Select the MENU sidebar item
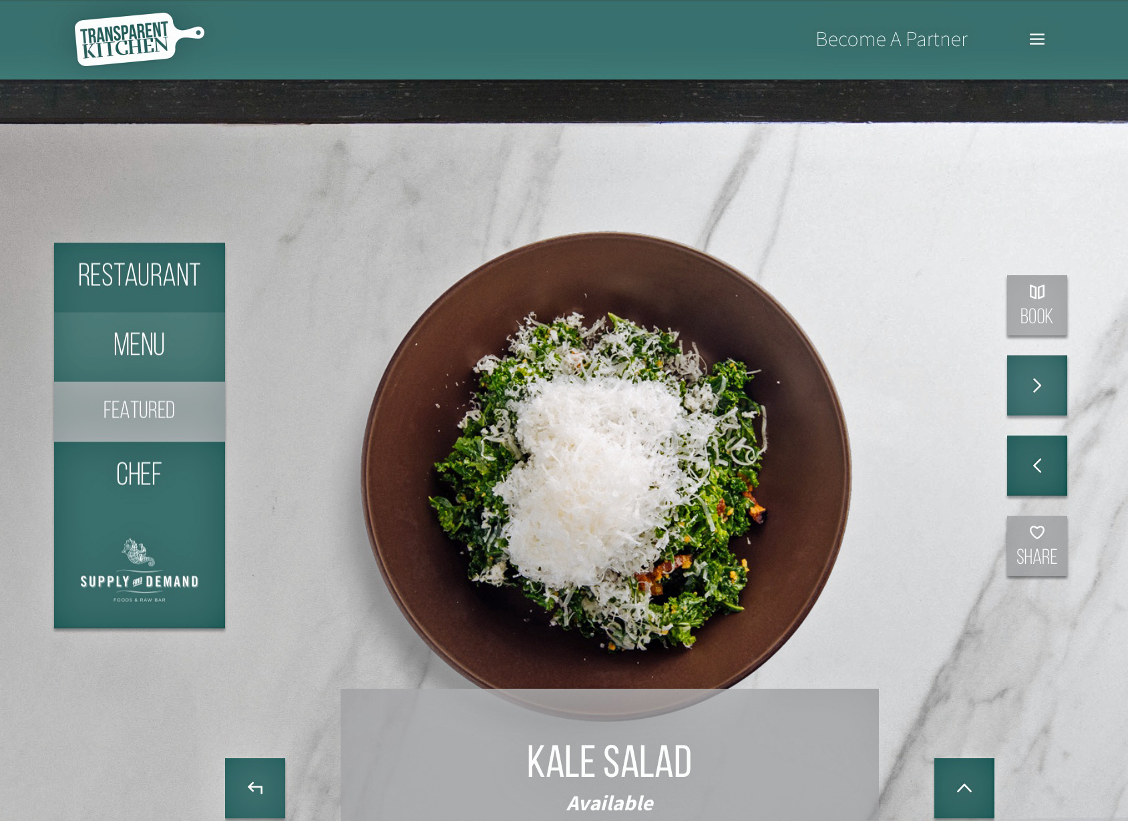 coord(140,345)
